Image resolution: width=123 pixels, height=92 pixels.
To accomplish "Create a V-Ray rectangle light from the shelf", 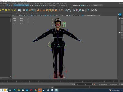I will [x=3, y=10].
